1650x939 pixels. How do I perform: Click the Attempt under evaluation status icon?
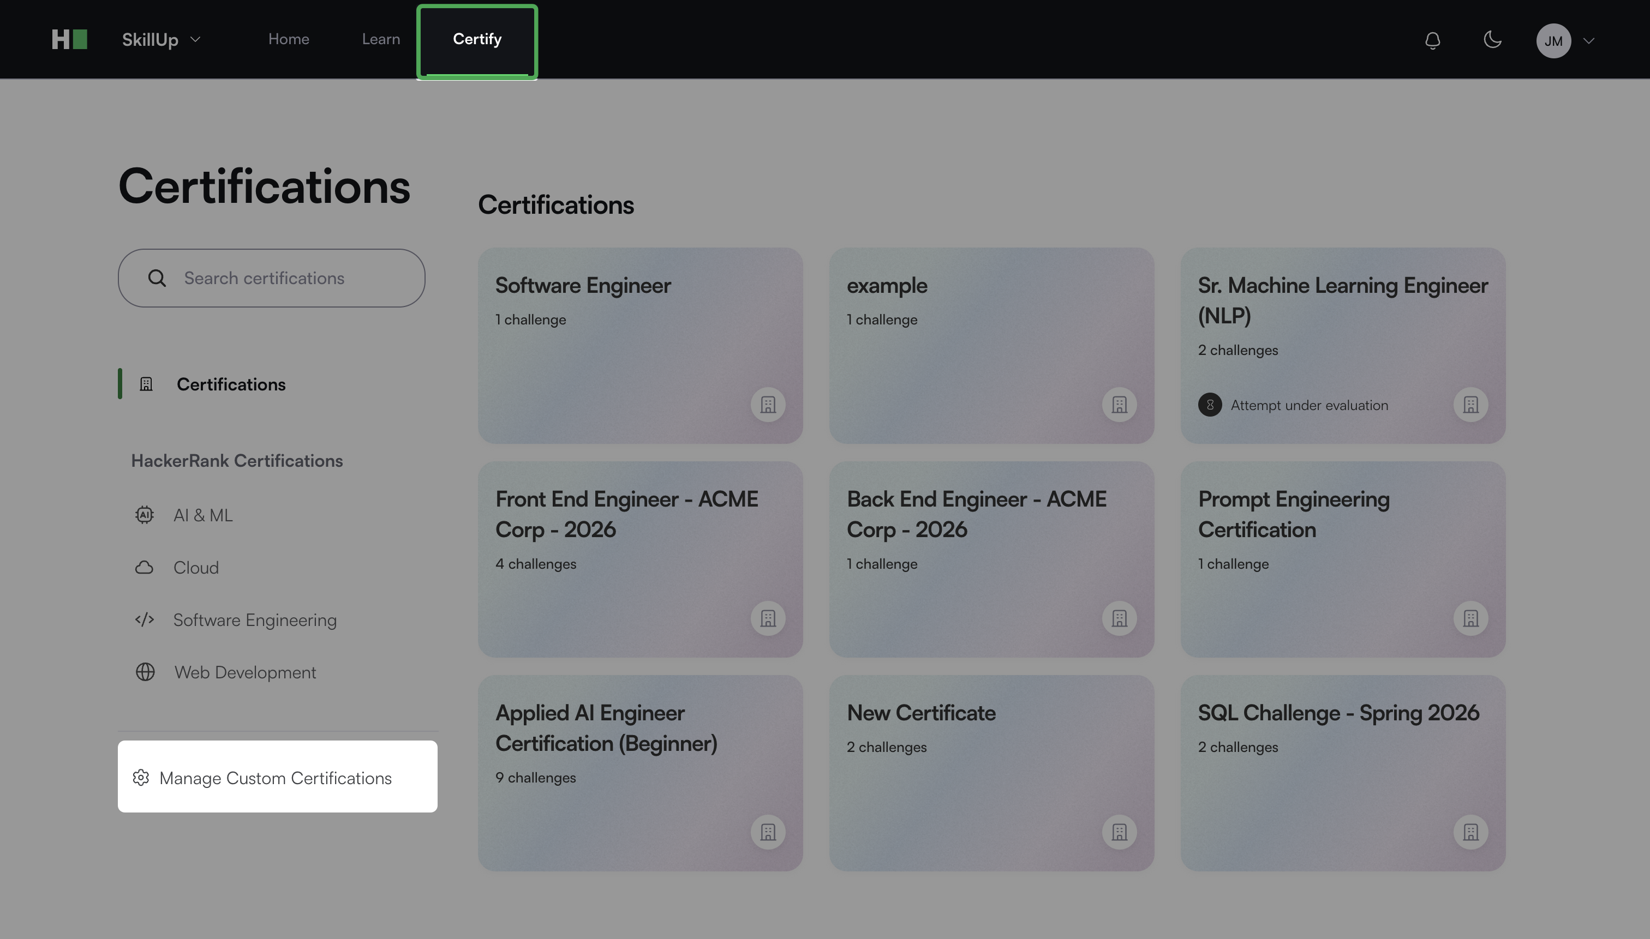pyautogui.click(x=1209, y=405)
